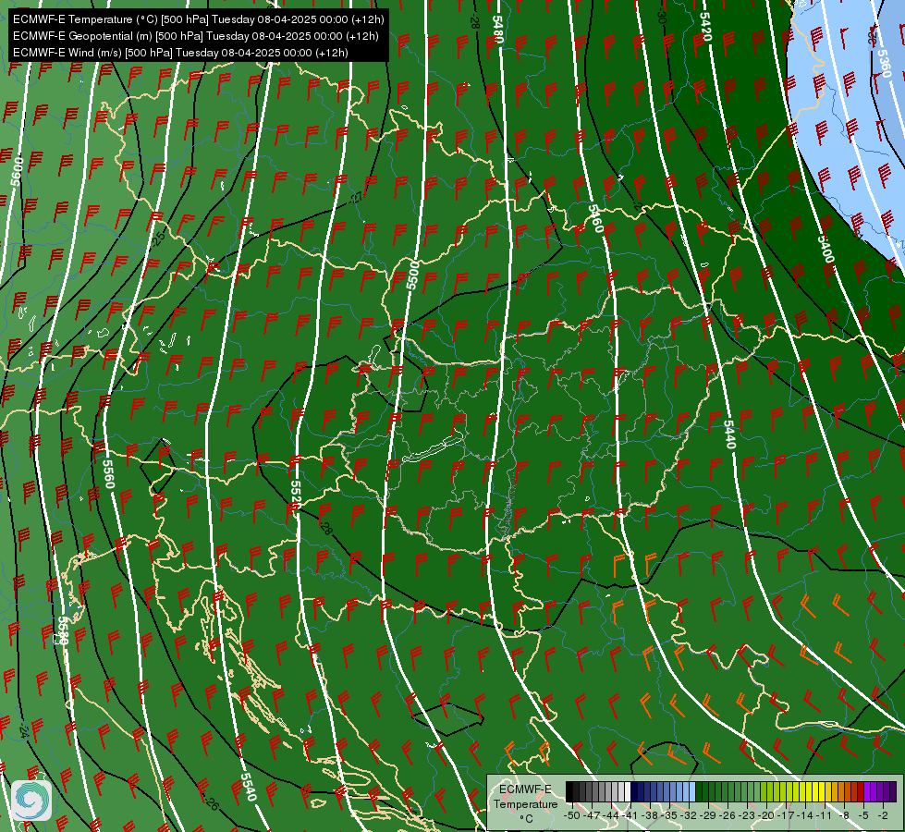Click the white legend swatch at -41
Viewport: 905px width, 832px height.
pos(628,791)
